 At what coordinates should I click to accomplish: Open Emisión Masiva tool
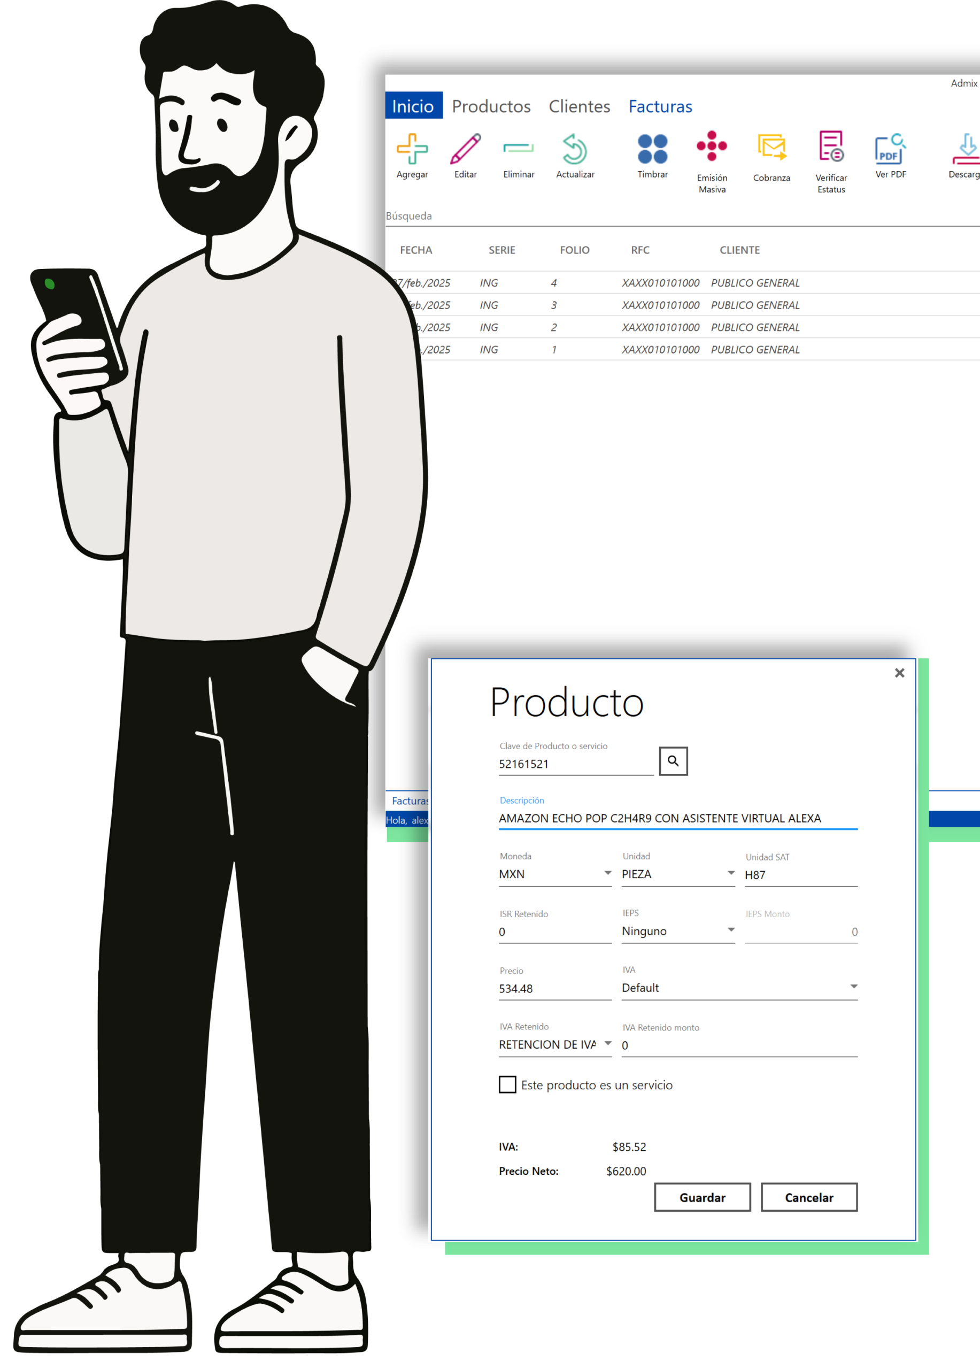tap(712, 147)
